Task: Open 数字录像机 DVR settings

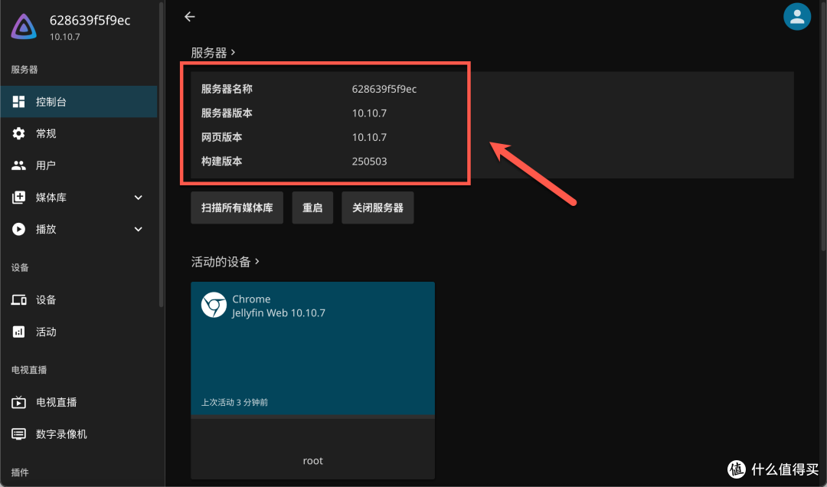Action: point(79,434)
